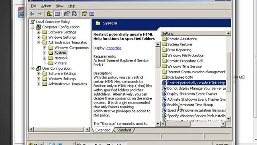Viewport: 257px width, 145px height.
Task: Expand Windows Settings under Computer Configuration
Action: (39, 37)
